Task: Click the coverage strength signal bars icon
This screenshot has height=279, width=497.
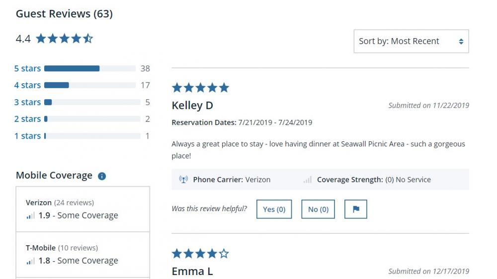Action: [x=308, y=179]
